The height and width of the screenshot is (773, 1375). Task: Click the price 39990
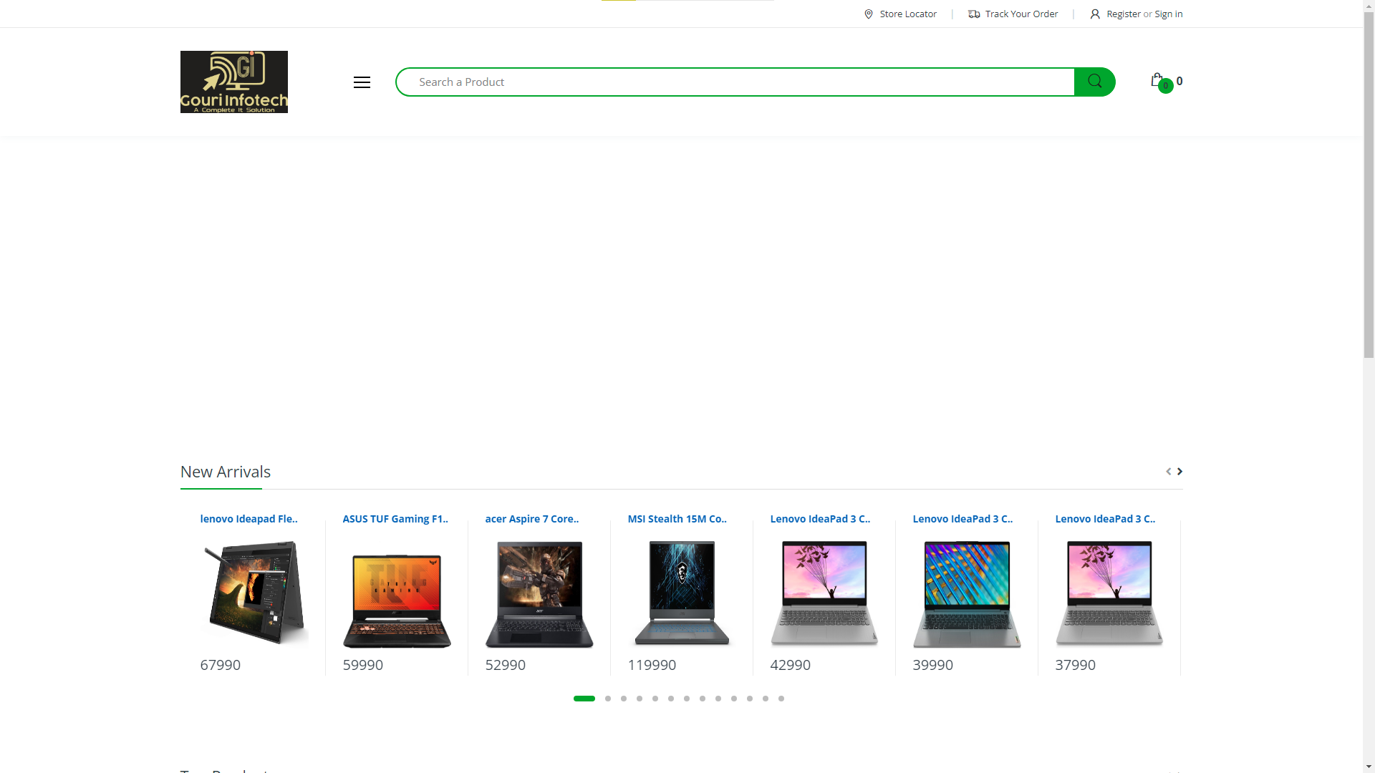(933, 665)
